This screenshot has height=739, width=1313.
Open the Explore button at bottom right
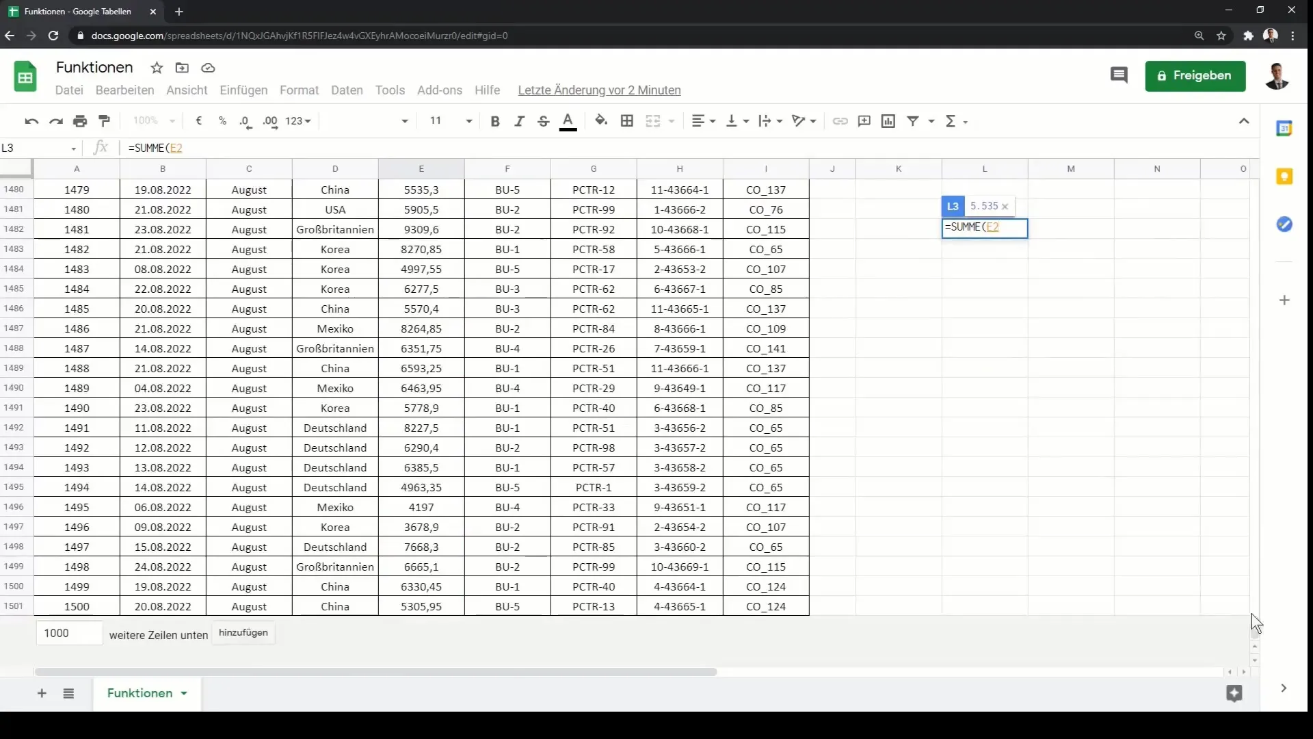click(1234, 693)
